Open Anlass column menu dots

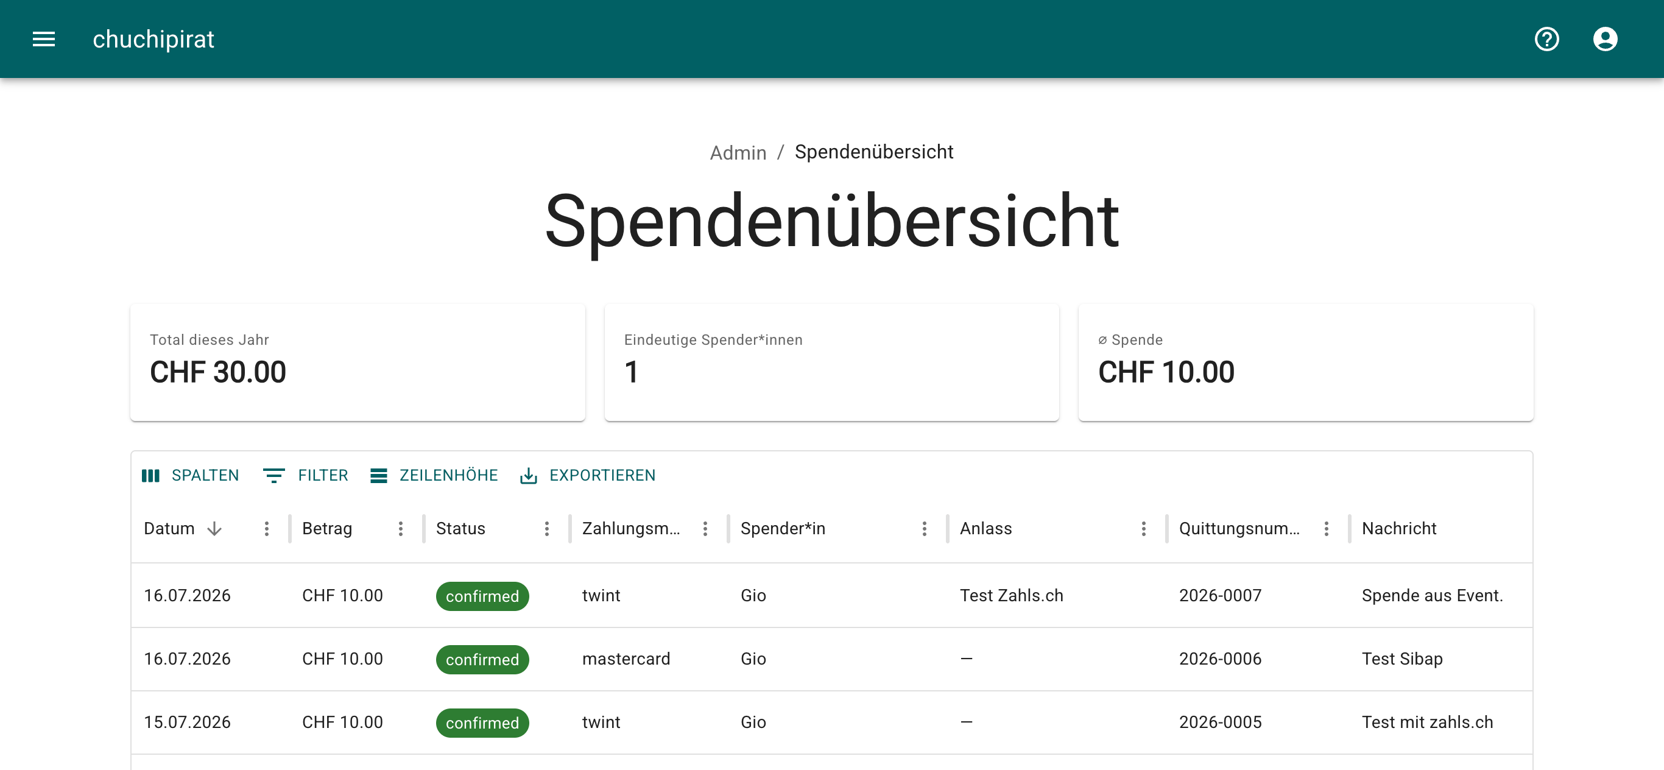coord(1143,529)
